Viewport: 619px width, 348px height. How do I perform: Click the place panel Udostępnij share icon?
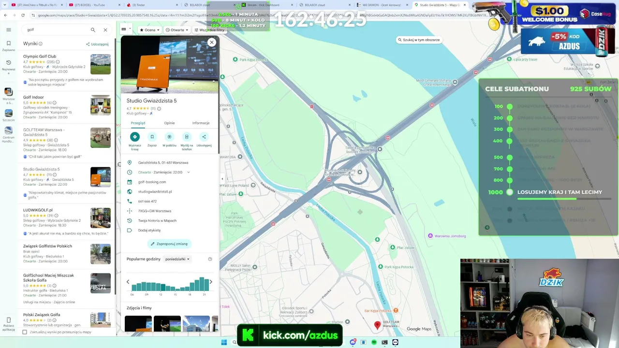point(204,137)
